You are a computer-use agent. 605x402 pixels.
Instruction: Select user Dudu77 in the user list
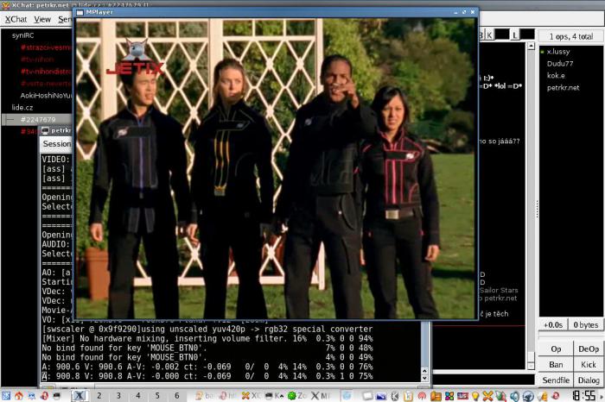point(560,64)
